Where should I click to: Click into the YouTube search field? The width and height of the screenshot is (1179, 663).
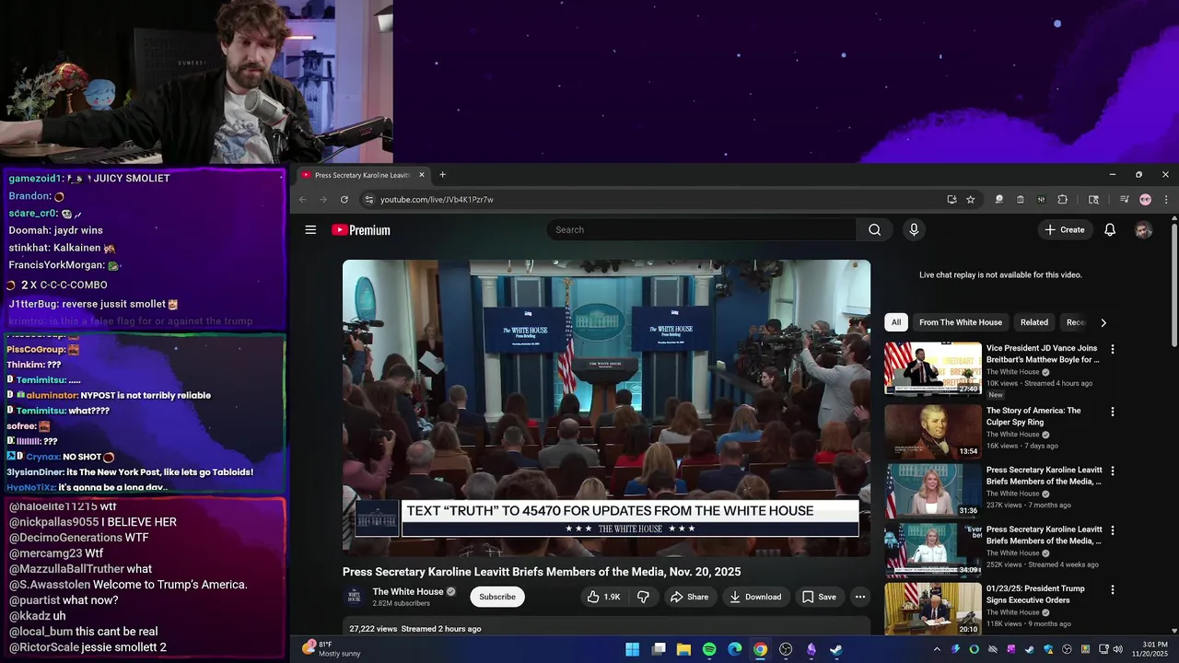pos(702,230)
